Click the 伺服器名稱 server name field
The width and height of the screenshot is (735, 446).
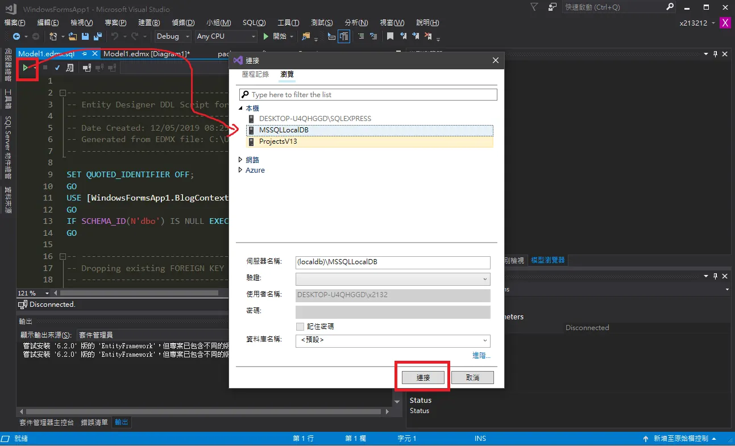(393, 262)
